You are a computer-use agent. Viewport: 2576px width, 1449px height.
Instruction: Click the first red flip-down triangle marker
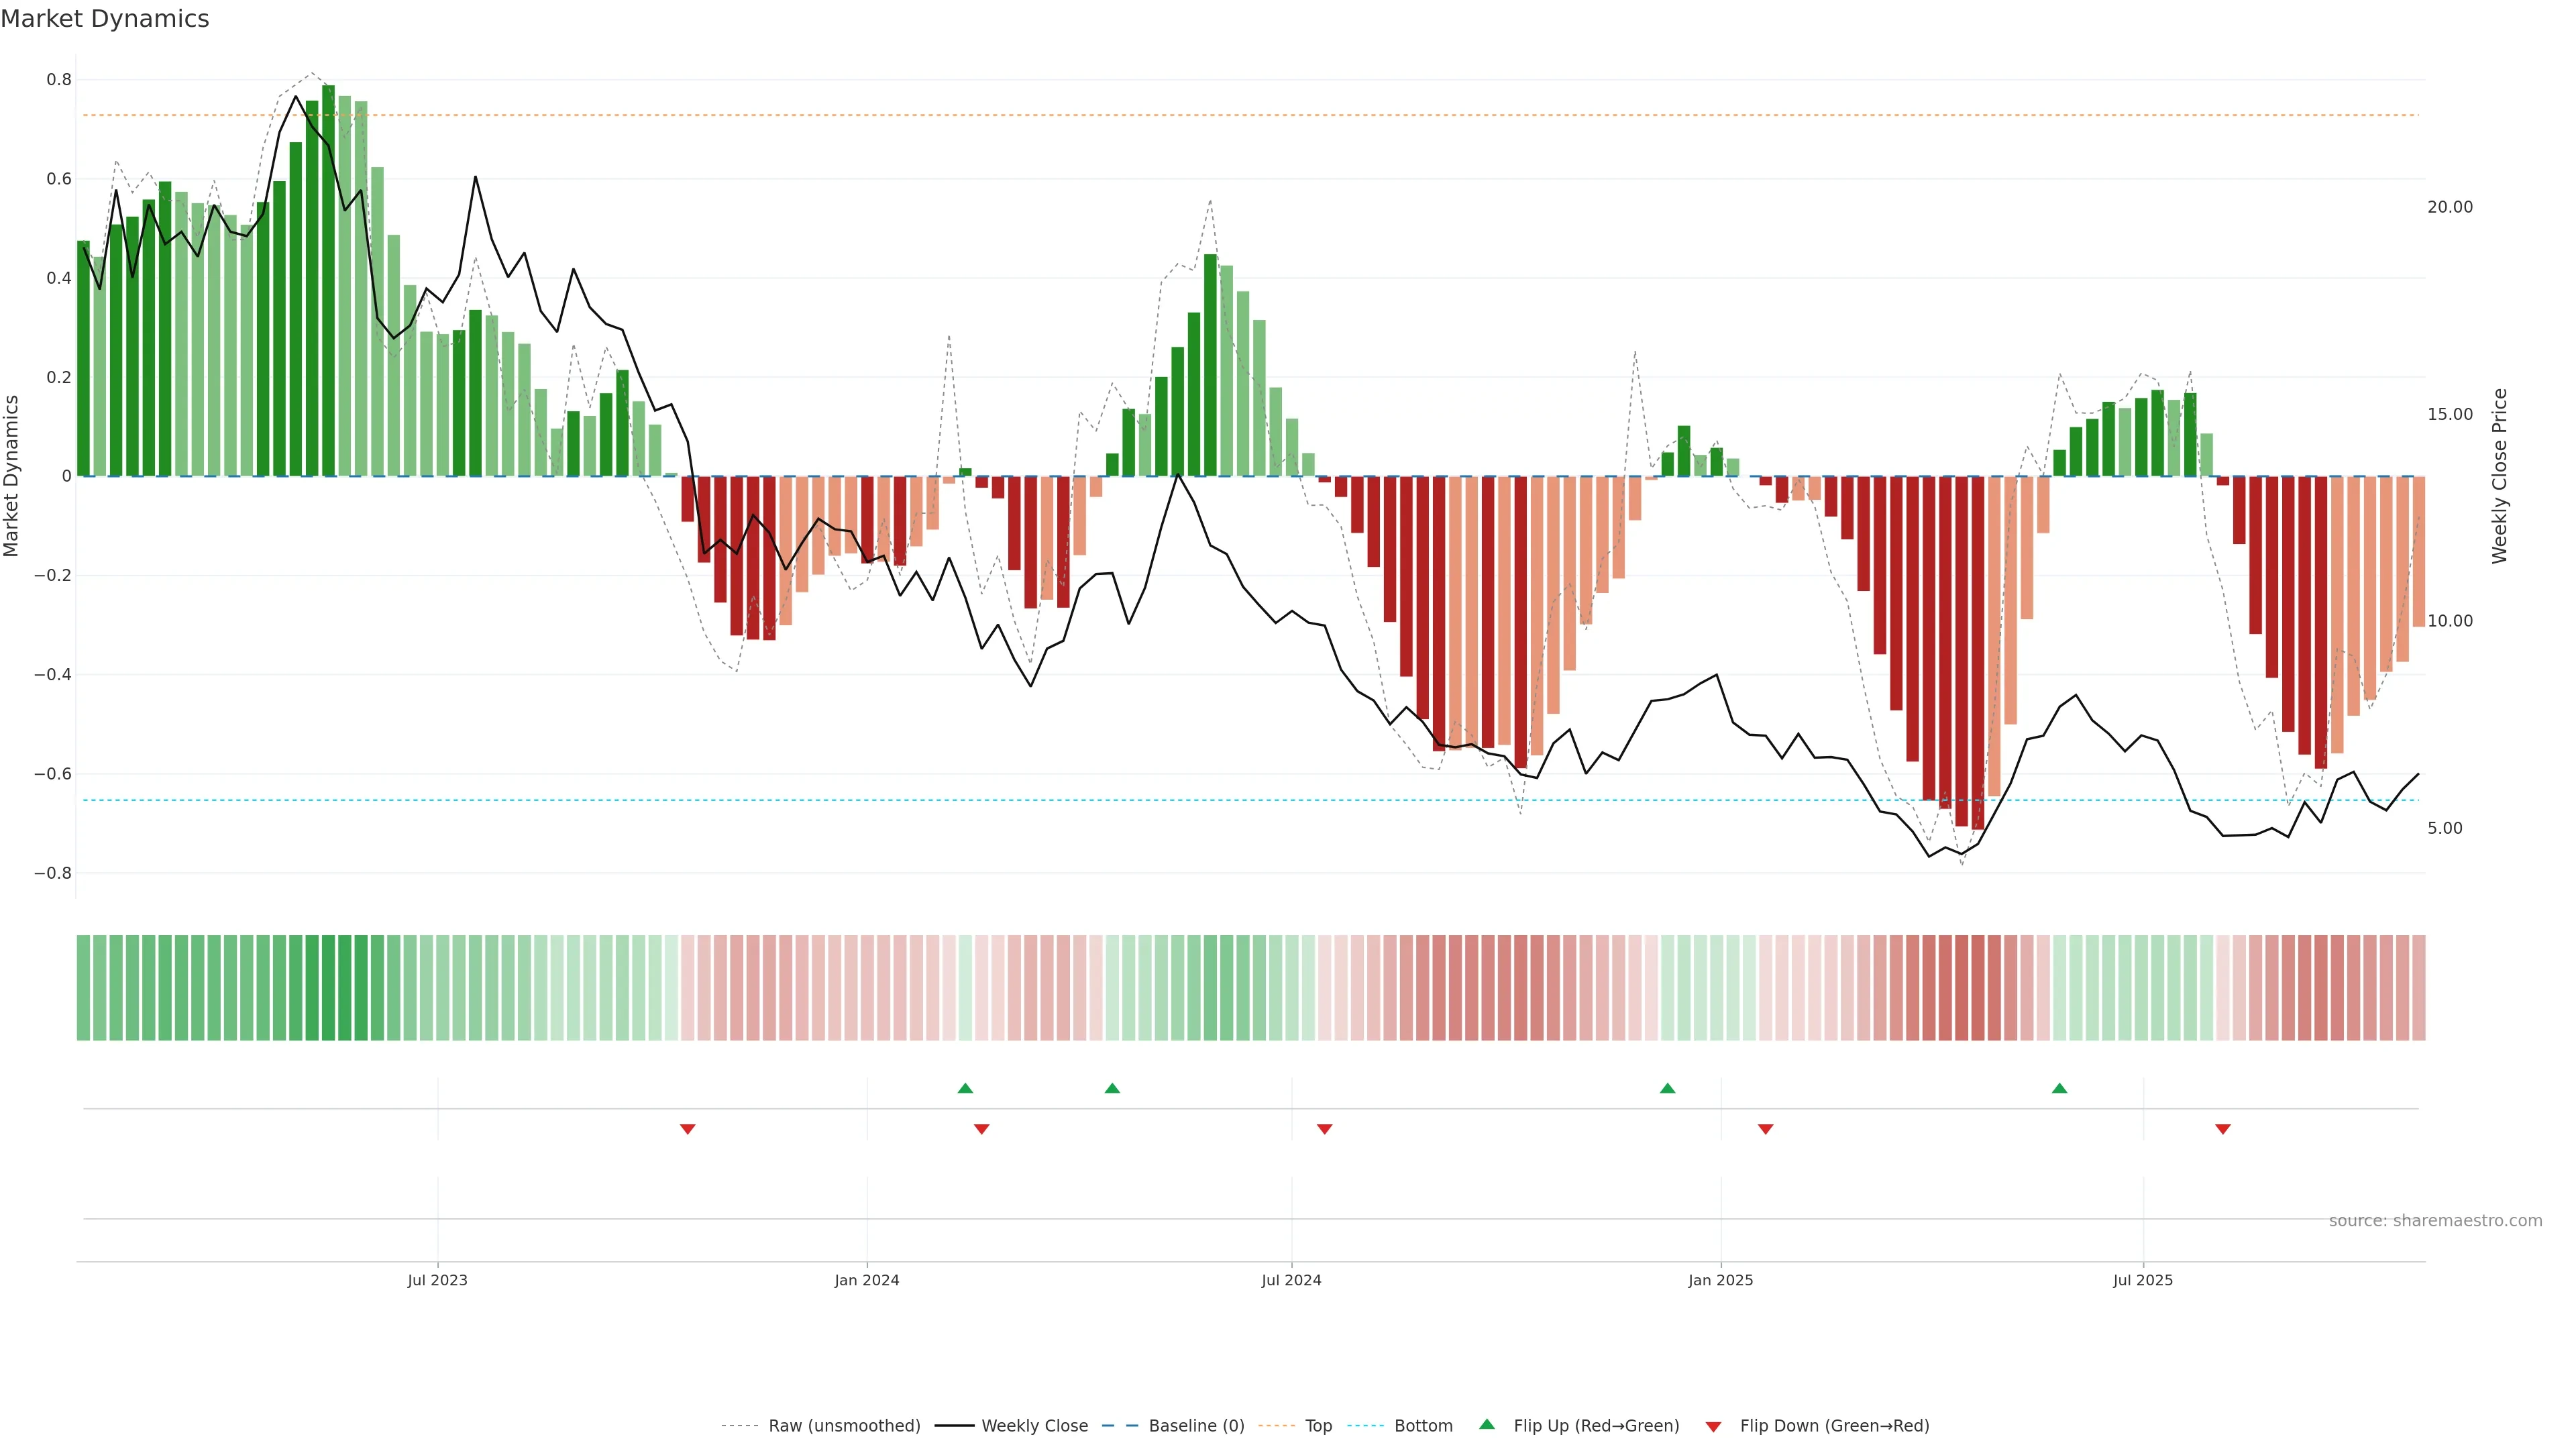pos(688,1129)
